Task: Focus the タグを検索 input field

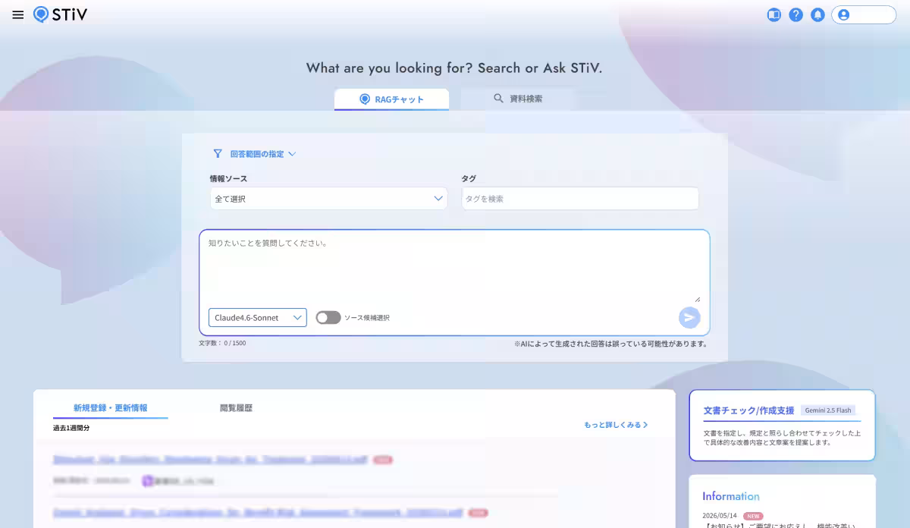Action: point(579,199)
